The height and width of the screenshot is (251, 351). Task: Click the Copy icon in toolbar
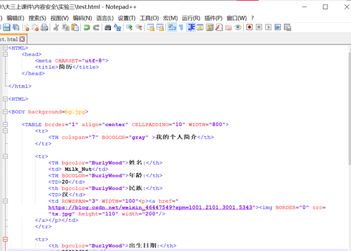point(65,27)
